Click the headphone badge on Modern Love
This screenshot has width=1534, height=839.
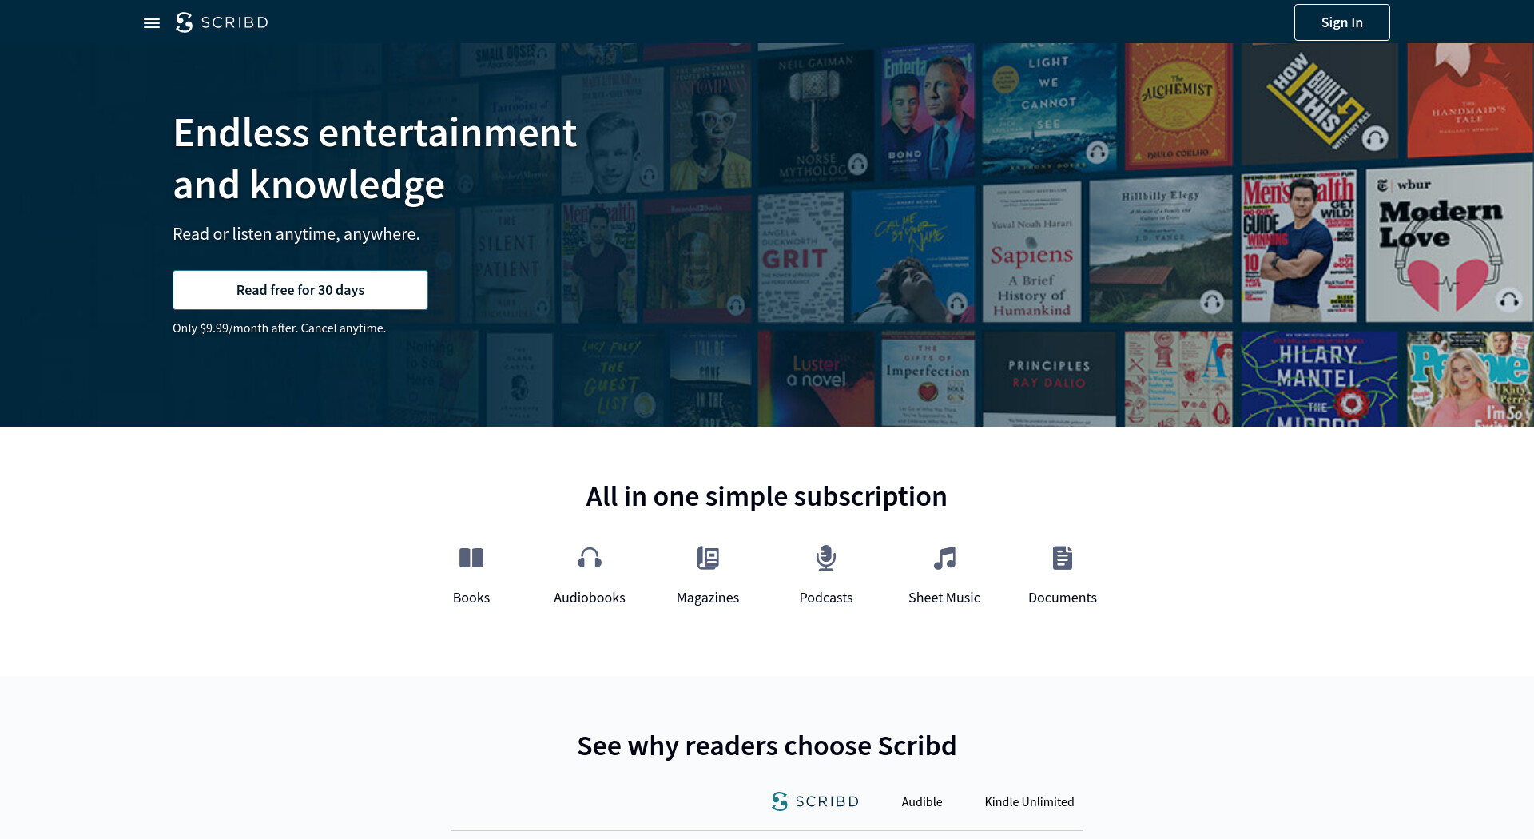1509,300
